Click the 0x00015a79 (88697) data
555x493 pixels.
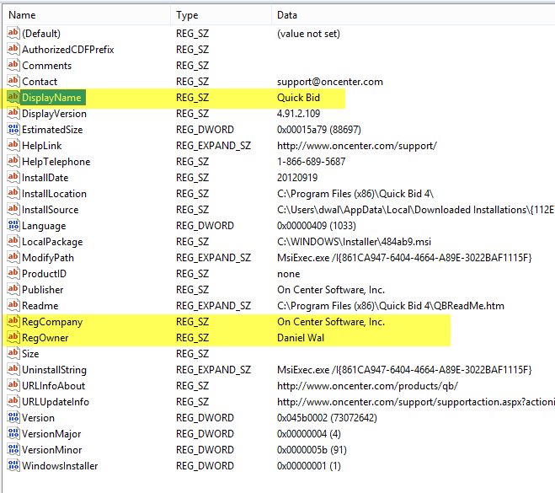click(x=319, y=129)
